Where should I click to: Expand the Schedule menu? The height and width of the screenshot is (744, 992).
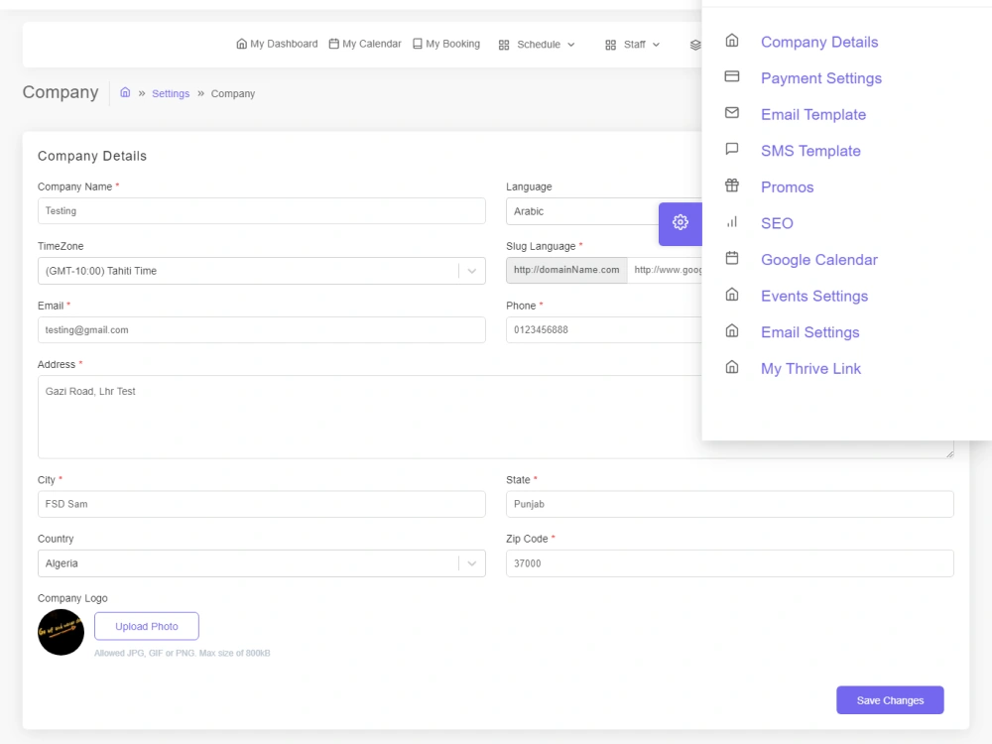537,45
